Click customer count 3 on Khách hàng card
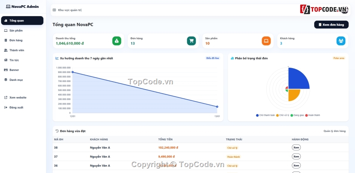355x173 pixels. pos(281,43)
